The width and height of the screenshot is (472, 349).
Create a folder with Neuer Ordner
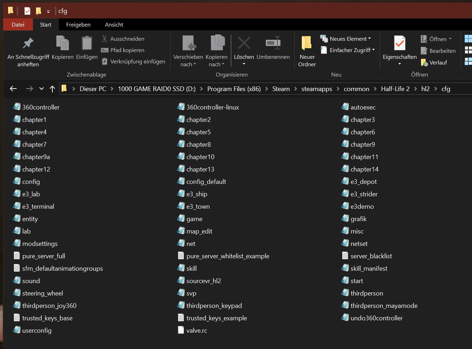pyautogui.click(x=307, y=51)
